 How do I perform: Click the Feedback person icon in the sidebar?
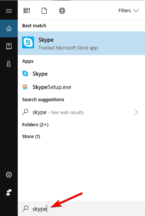(9, 192)
